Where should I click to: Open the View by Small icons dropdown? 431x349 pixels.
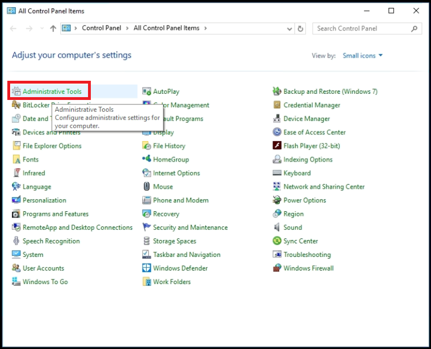pyautogui.click(x=363, y=55)
